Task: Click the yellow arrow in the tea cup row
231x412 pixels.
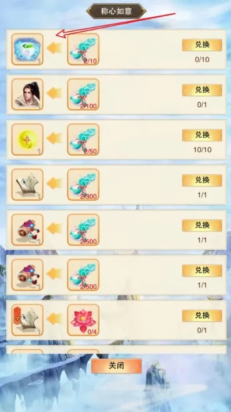Action: point(54,48)
